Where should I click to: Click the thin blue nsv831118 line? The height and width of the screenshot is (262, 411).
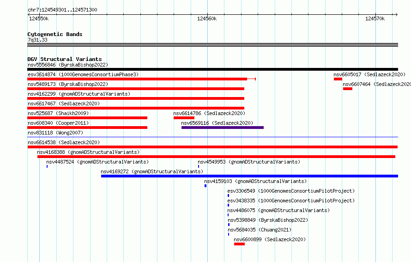[212, 137]
